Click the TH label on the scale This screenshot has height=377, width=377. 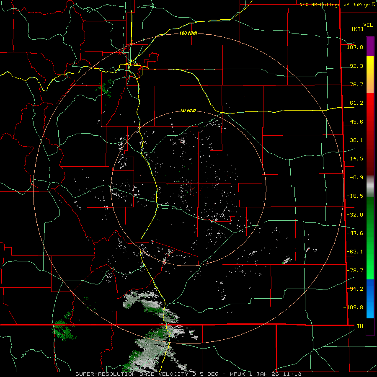point(360,326)
